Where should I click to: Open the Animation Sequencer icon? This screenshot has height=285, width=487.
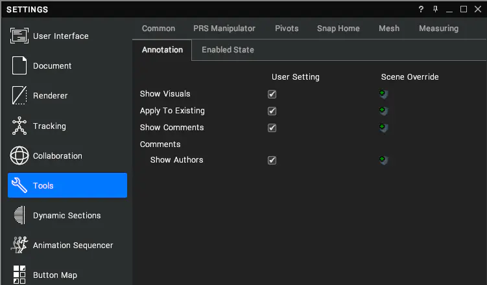pyautogui.click(x=19, y=245)
